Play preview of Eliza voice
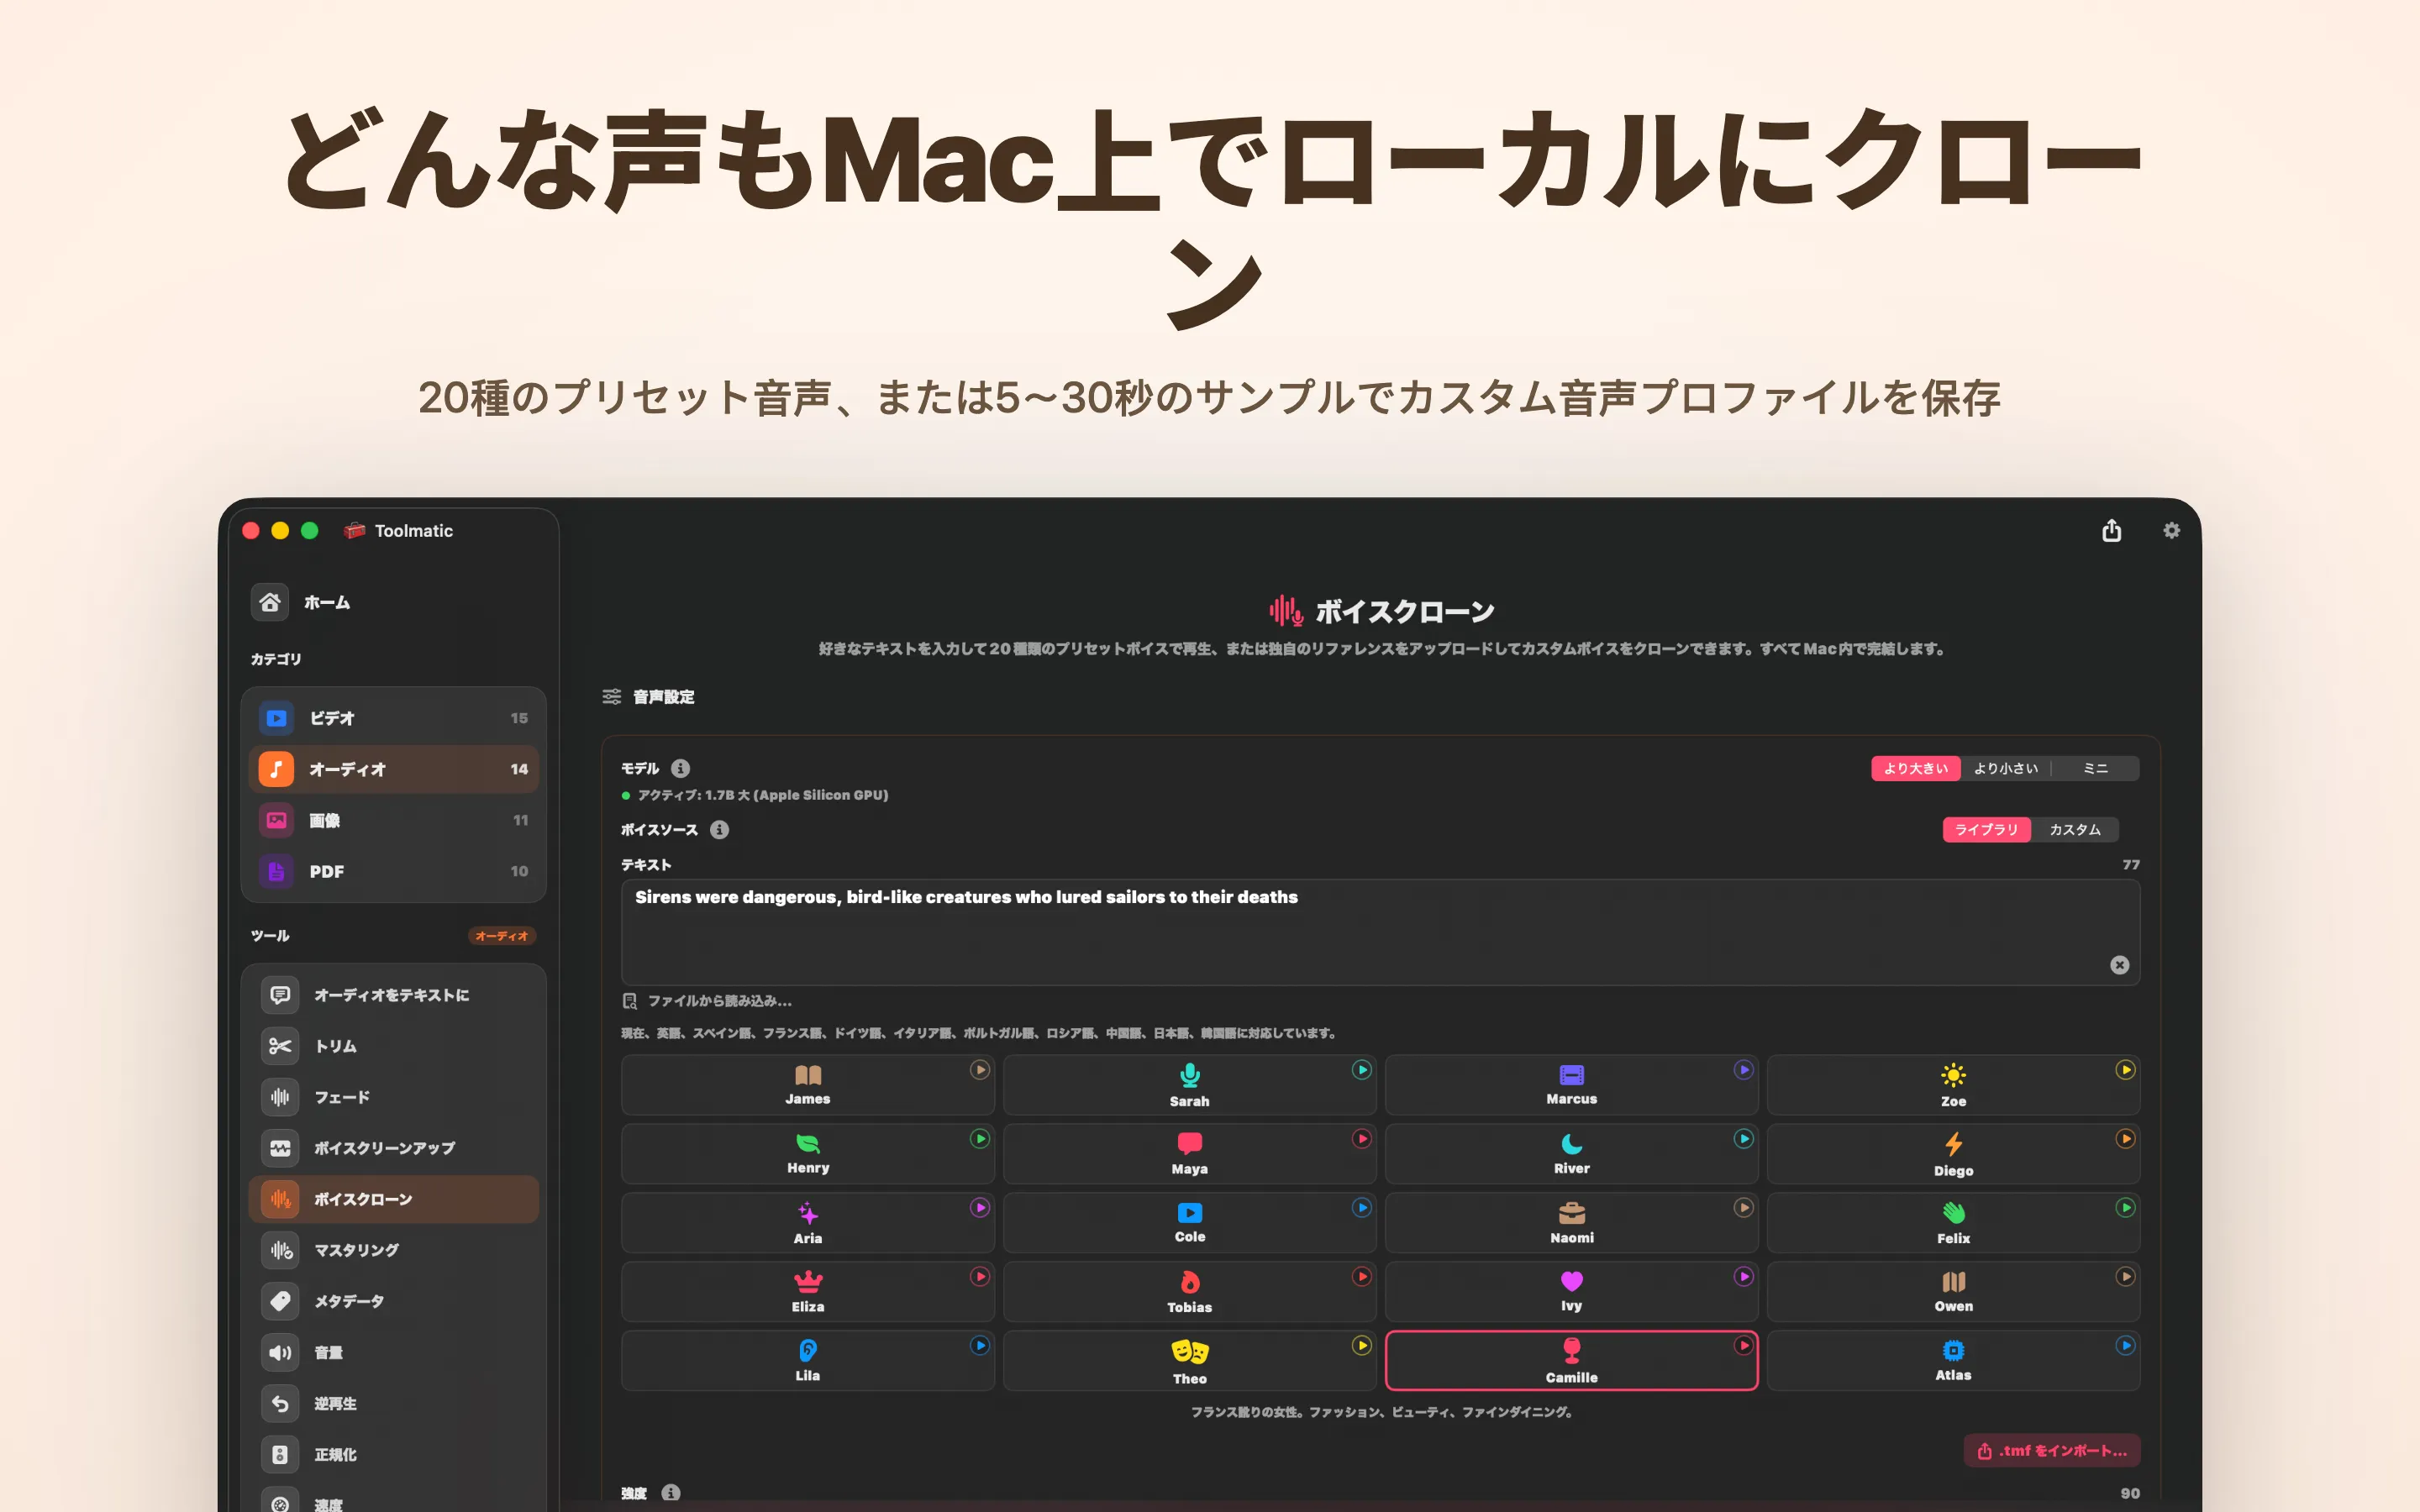The width and height of the screenshot is (2420, 1512). pyautogui.click(x=980, y=1277)
